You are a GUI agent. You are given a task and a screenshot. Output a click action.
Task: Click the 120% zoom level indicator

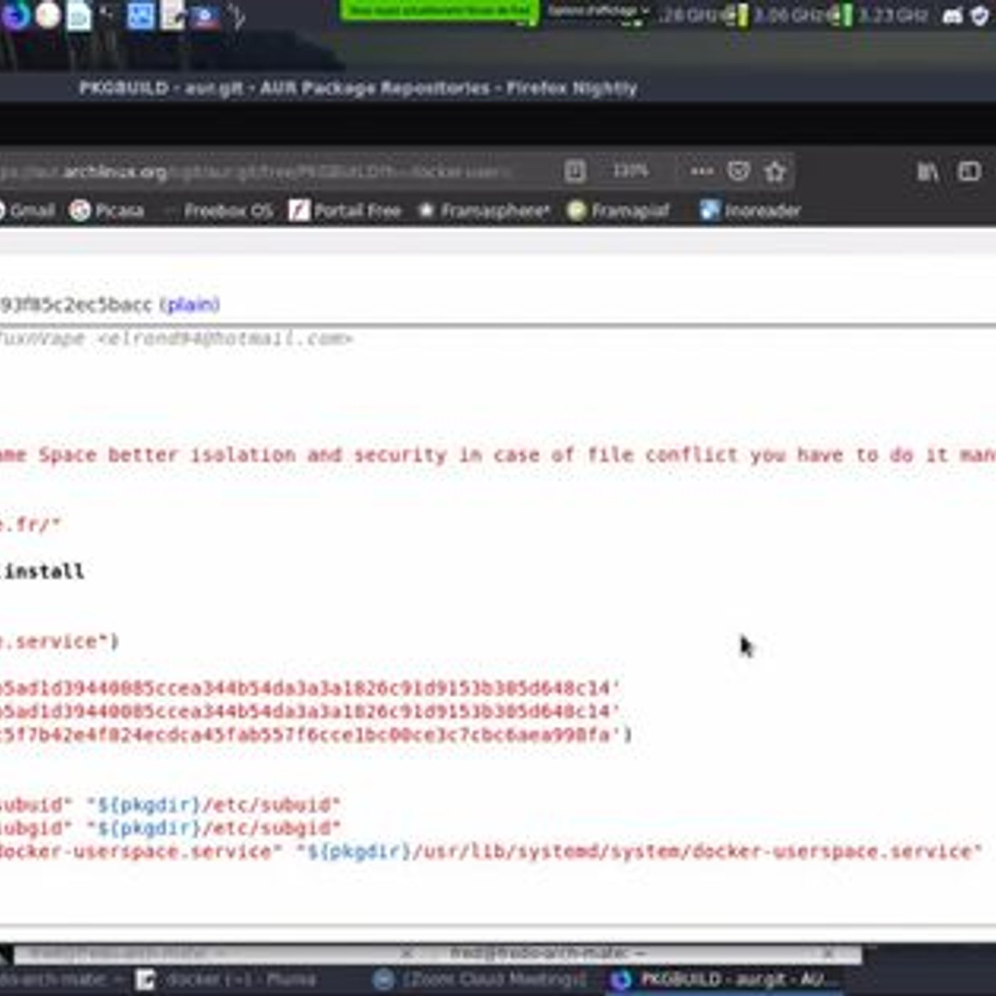click(x=630, y=171)
